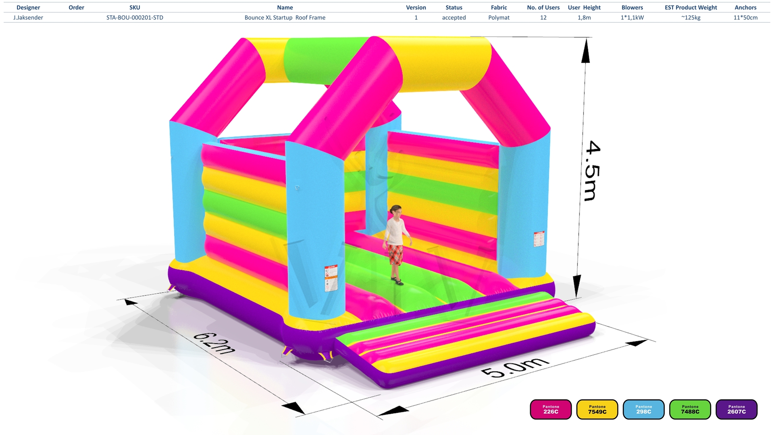Click the Name column header
This screenshot has width=774, height=435.
tap(285, 8)
